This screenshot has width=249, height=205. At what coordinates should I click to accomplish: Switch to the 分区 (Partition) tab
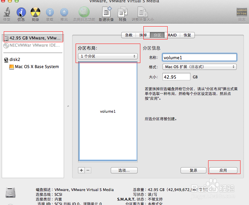[x=157, y=35]
